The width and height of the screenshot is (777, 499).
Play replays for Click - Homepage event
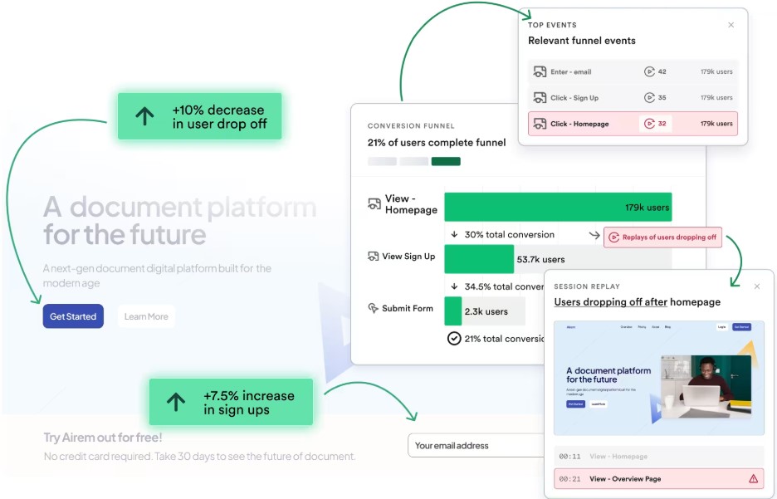pos(649,124)
